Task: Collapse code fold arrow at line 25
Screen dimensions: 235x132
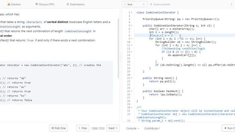Action: 132,91
